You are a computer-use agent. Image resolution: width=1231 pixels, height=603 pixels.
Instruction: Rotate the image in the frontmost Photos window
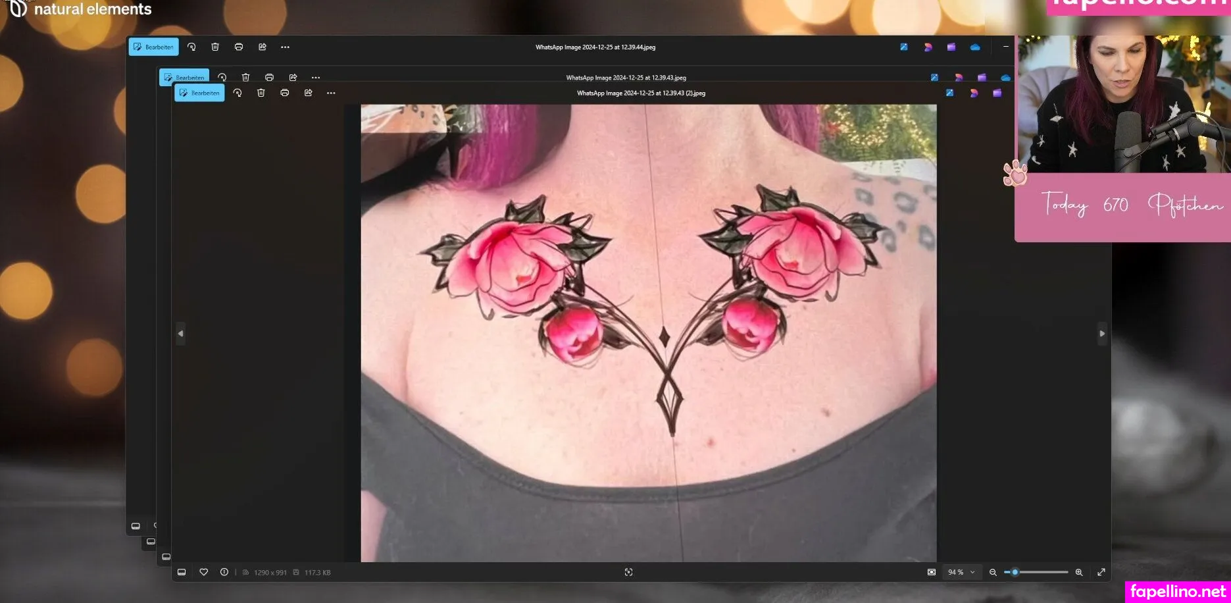pyautogui.click(x=238, y=93)
